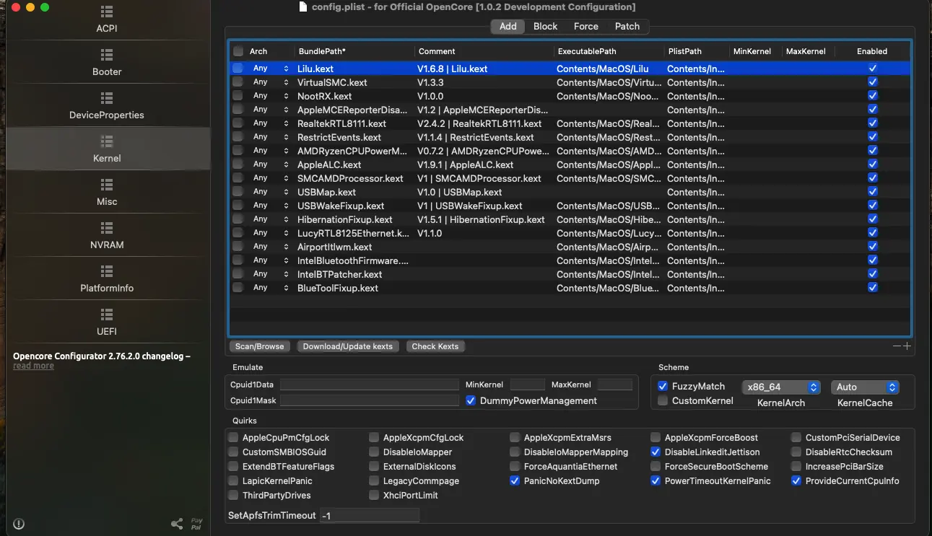This screenshot has height=536, width=932.
Task: Open the Booter section icon
Action: (107, 55)
